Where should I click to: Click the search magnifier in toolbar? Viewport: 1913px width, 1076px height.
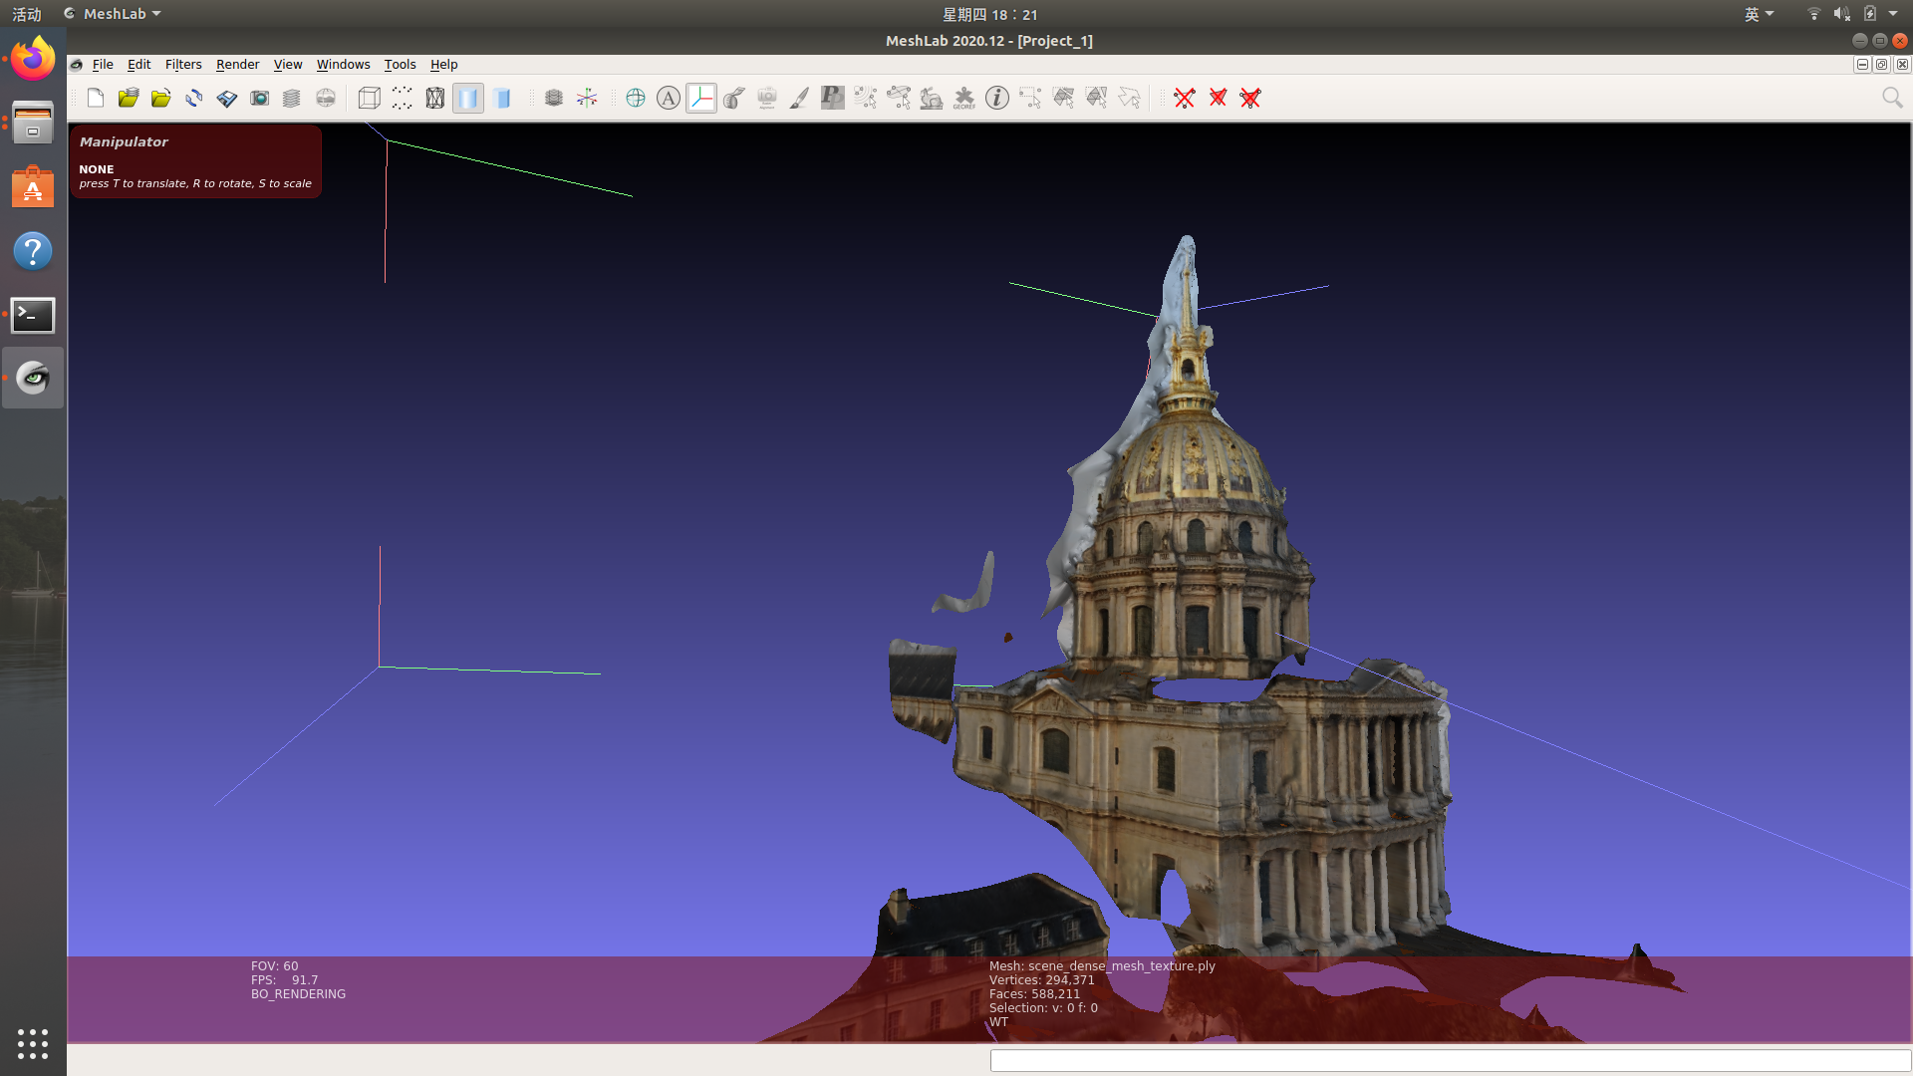1891,98
